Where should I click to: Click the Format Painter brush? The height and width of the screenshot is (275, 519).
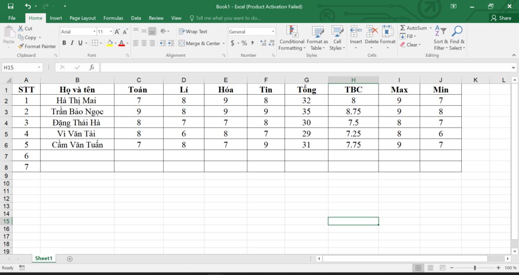point(20,46)
